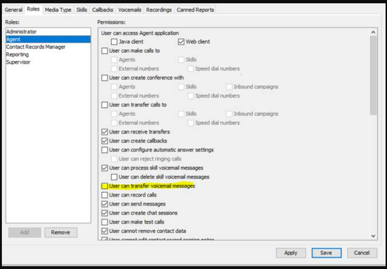Select Administrator in the Roles list

(48, 32)
